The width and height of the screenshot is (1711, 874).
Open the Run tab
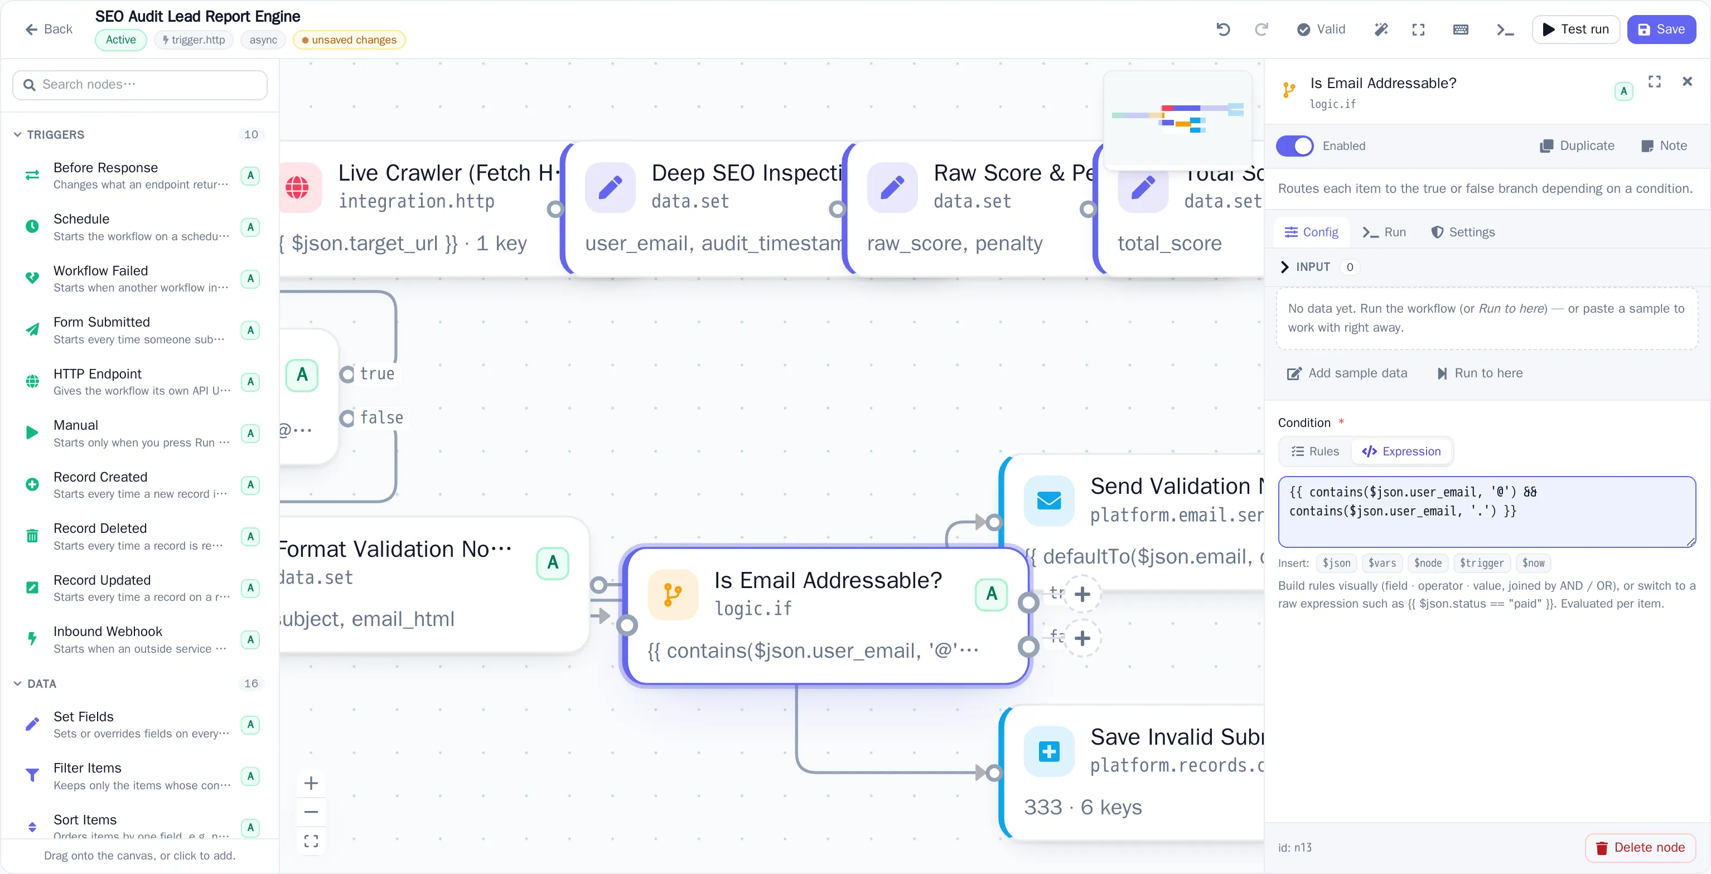click(x=1384, y=232)
